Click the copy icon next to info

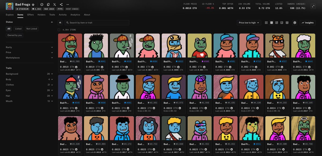pos(48,5)
